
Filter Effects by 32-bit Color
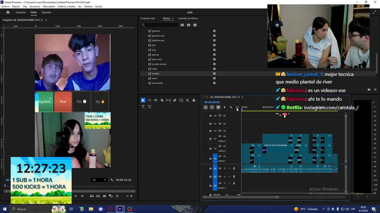[189, 25]
